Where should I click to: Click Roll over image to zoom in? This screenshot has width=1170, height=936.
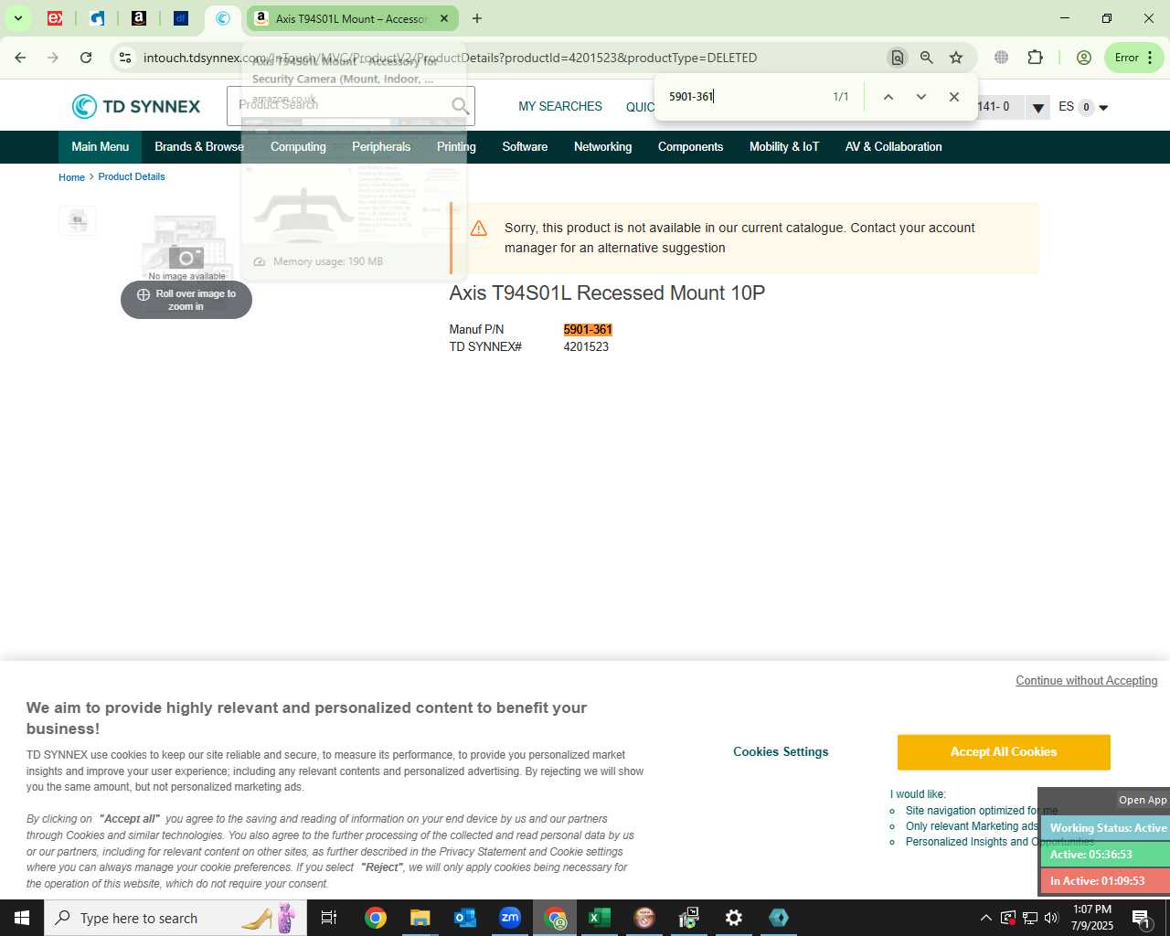(x=186, y=300)
